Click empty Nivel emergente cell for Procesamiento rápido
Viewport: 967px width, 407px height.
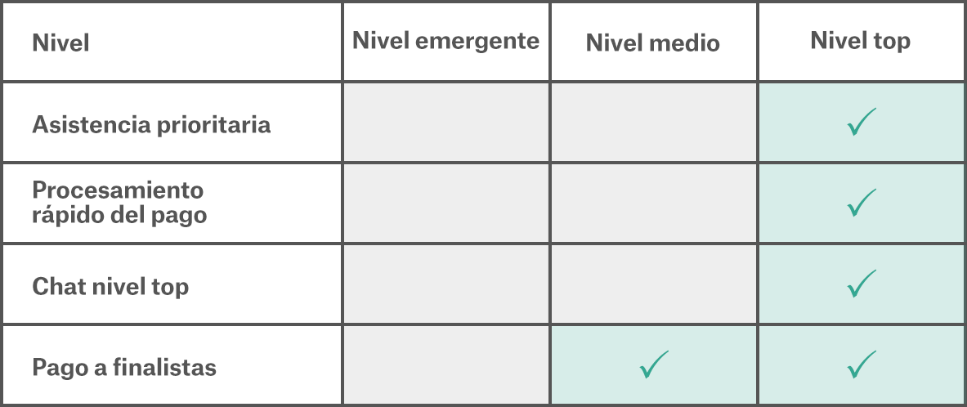tap(445, 203)
